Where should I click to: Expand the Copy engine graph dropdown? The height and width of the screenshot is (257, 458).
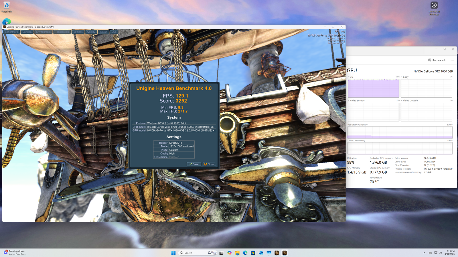(x=402, y=77)
